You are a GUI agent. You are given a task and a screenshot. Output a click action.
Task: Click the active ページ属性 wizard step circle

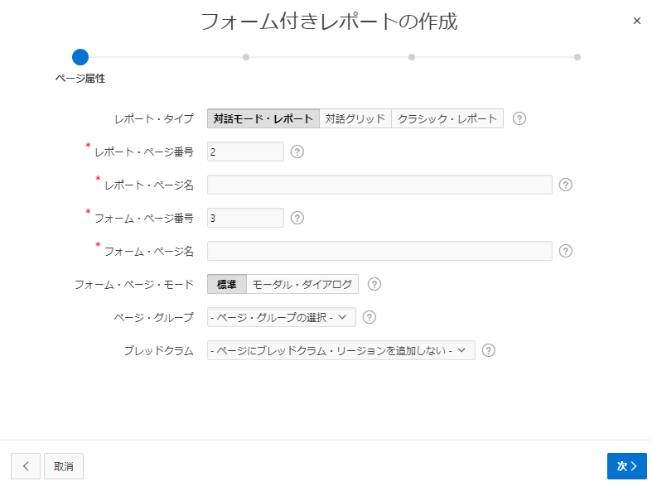[80, 57]
